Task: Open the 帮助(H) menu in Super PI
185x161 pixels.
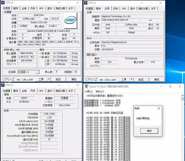Action: pyautogui.click(x=100, y=92)
